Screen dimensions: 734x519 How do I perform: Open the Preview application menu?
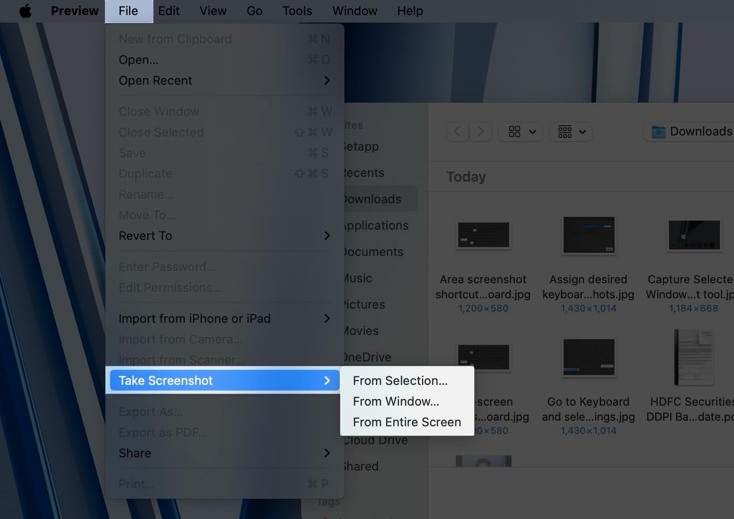[x=75, y=11]
